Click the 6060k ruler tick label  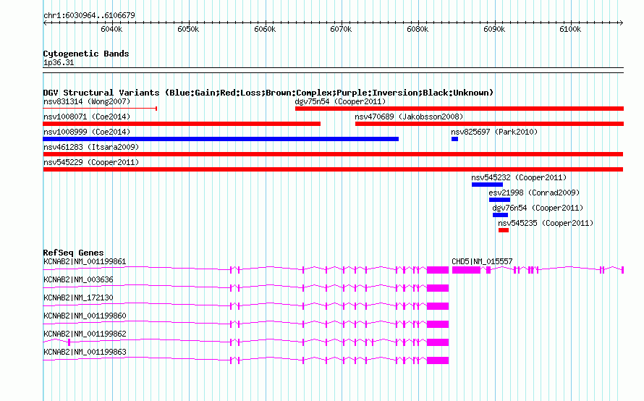265,30
